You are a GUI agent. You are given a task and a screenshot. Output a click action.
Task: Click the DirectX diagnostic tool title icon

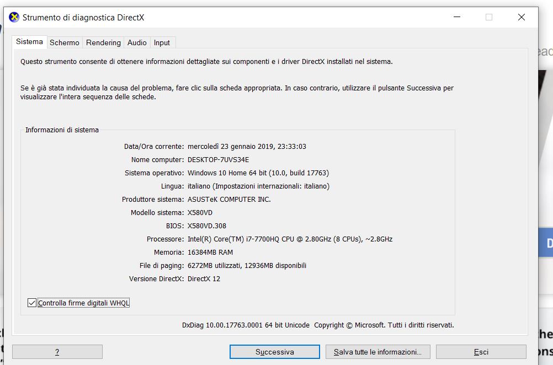pos(14,17)
